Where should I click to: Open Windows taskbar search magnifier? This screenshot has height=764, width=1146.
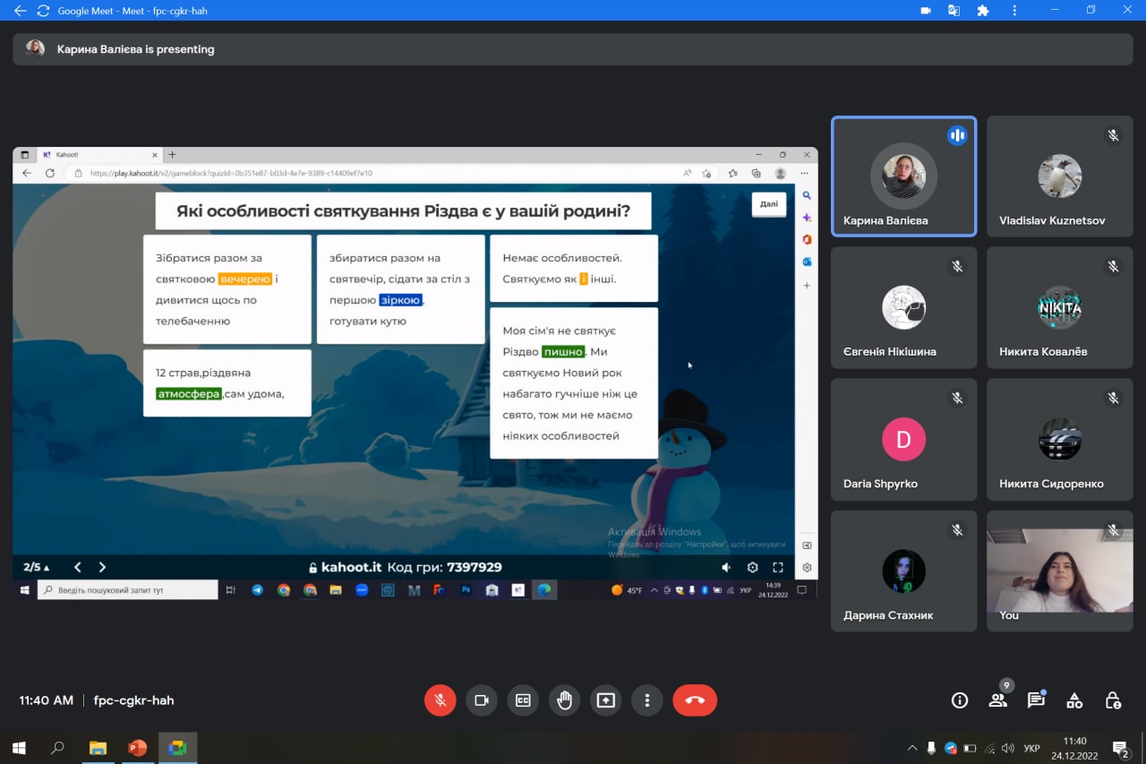(x=57, y=748)
